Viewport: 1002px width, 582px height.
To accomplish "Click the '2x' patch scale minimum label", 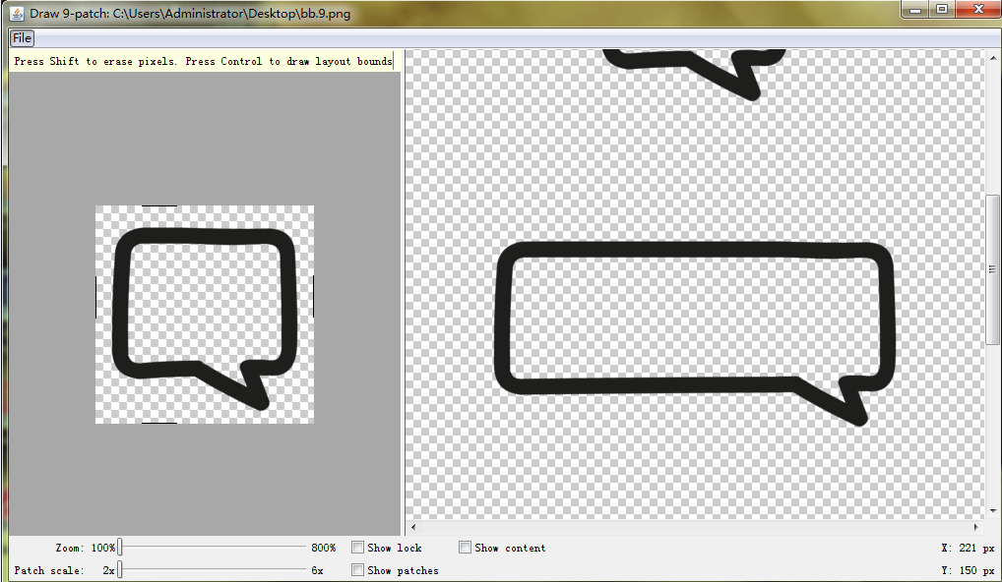I will click(108, 570).
